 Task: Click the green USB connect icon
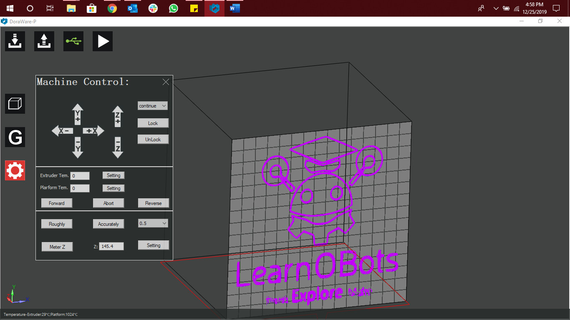pos(73,41)
